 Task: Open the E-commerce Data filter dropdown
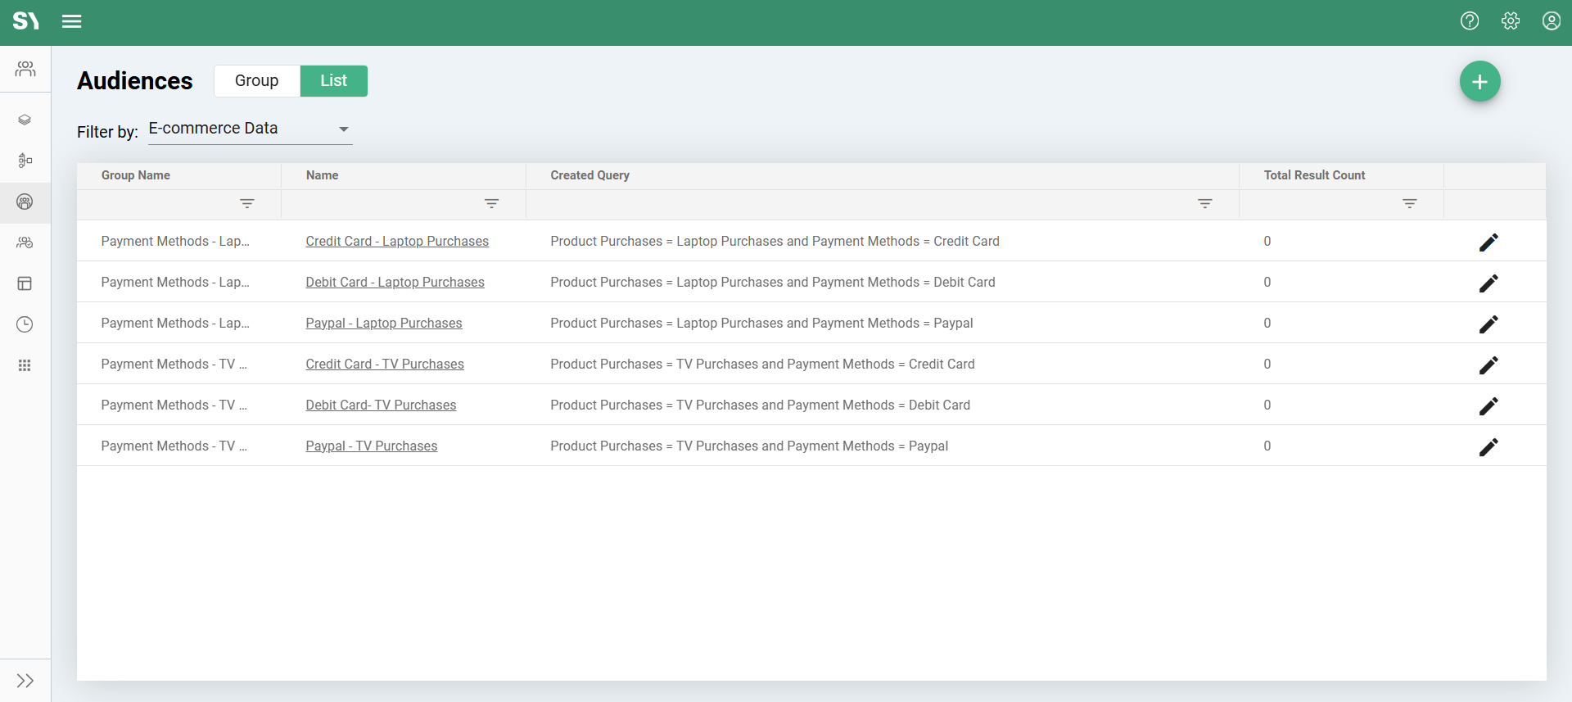coord(250,129)
